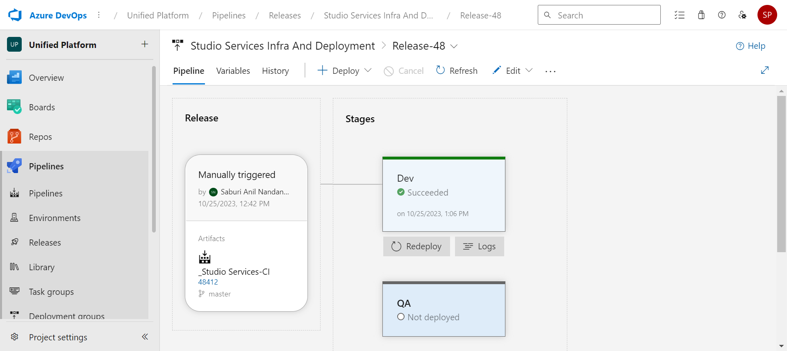Click Unified Platform in the breadcrumb

[x=158, y=16]
